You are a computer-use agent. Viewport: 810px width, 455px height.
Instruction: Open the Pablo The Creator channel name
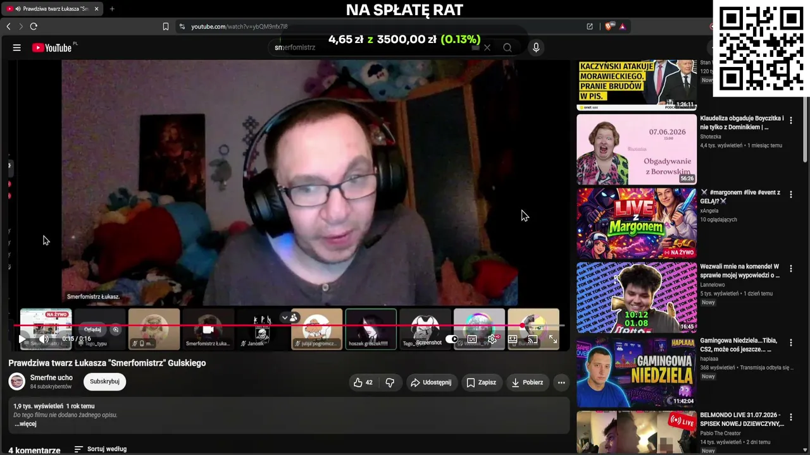coord(721,433)
